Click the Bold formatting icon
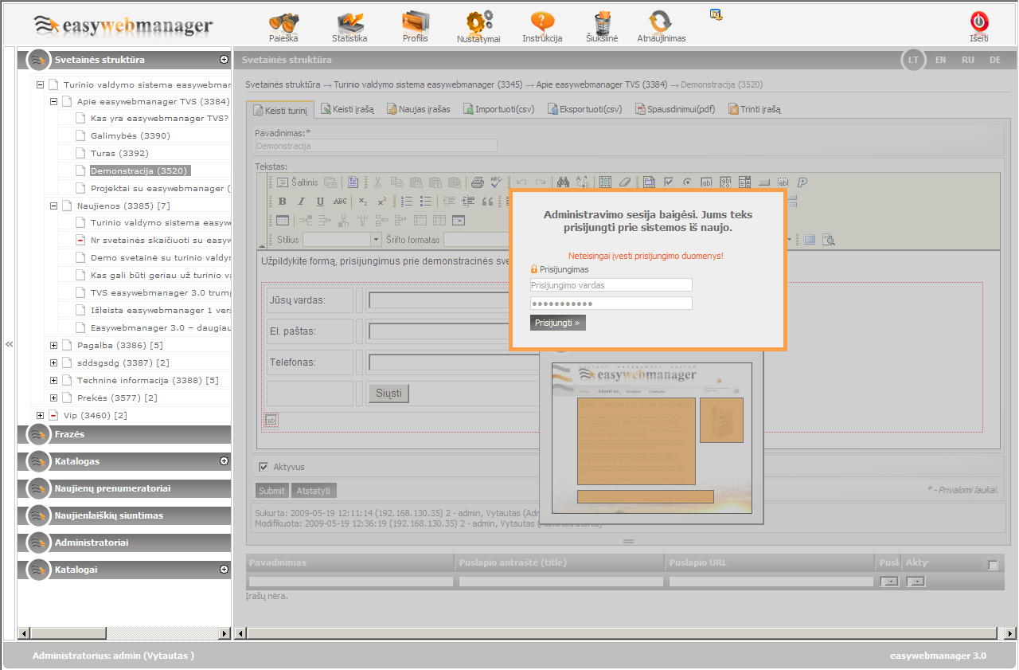Image resolution: width=1019 pixels, height=670 pixels. point(282,202)
